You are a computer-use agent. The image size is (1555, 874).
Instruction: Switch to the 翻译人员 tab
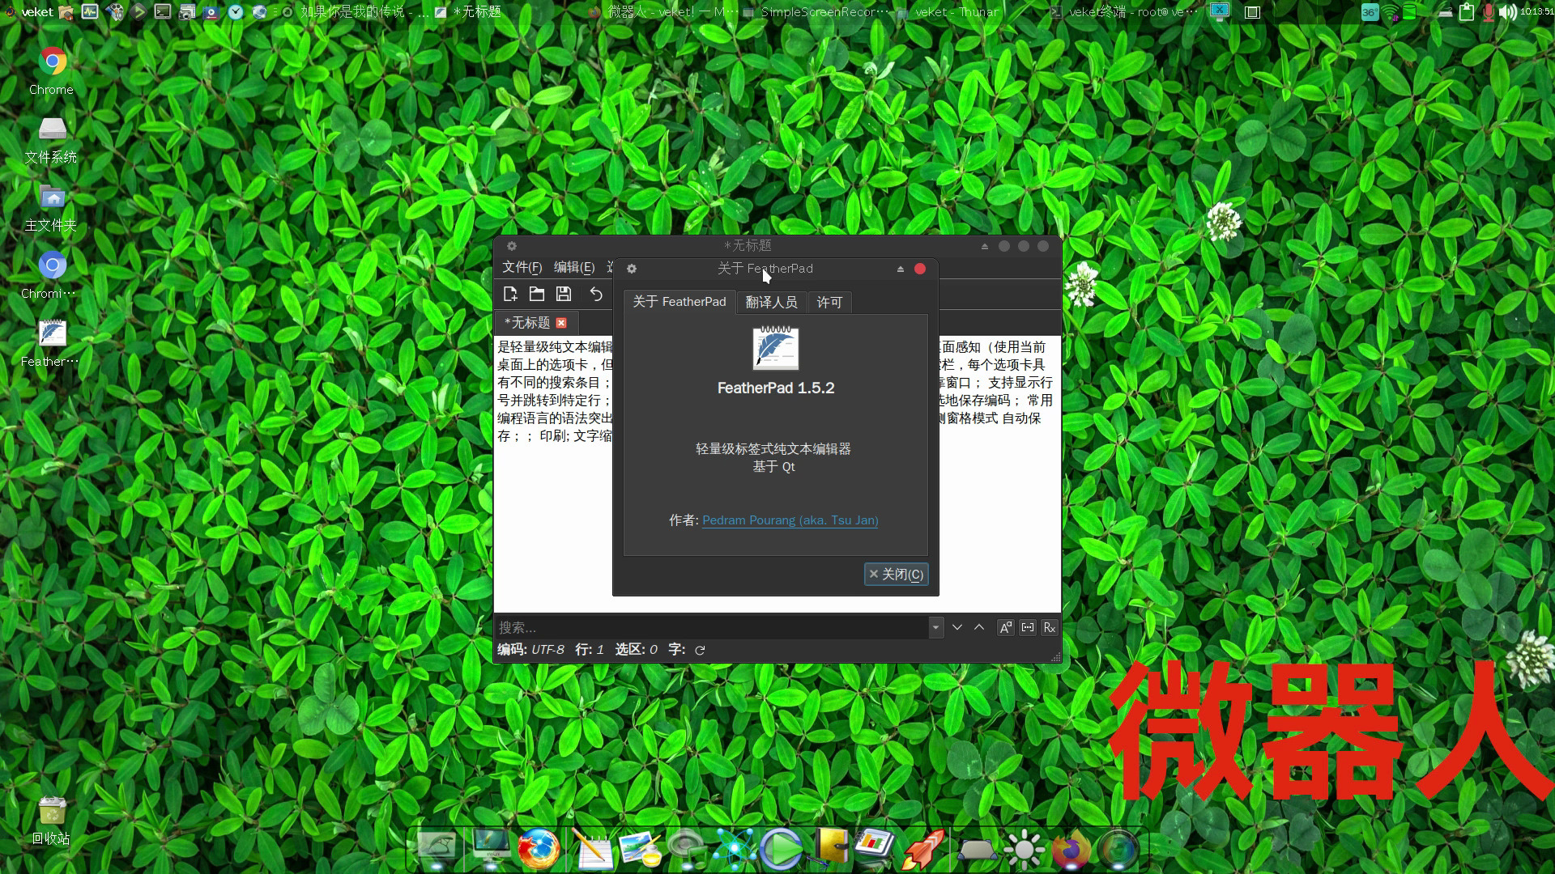[x=771, y=302]
